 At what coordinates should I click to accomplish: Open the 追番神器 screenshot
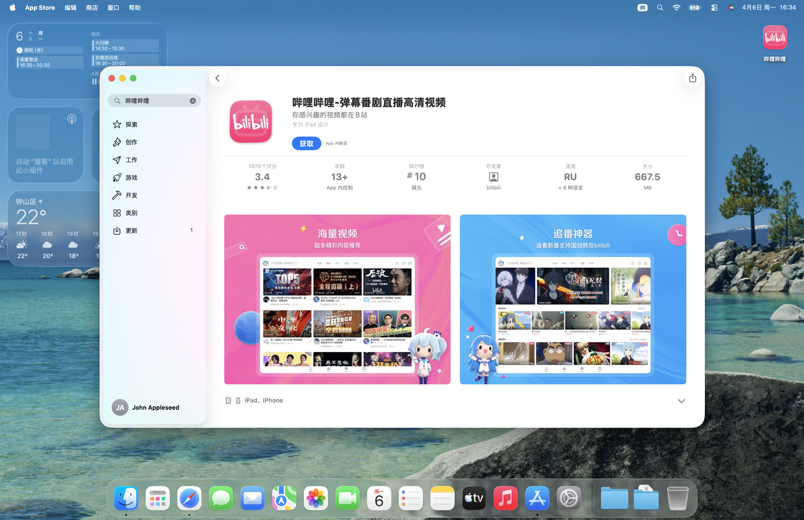573,299
